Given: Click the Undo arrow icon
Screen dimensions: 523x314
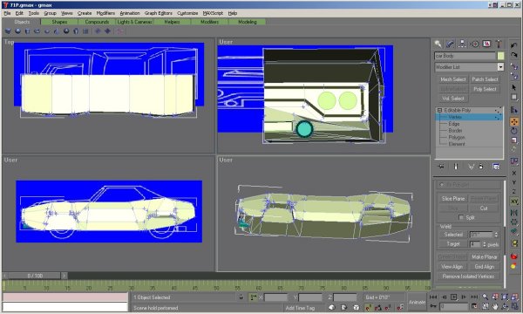Looking at the screenshot, I should pyautogui.click(x=514, y=45).
